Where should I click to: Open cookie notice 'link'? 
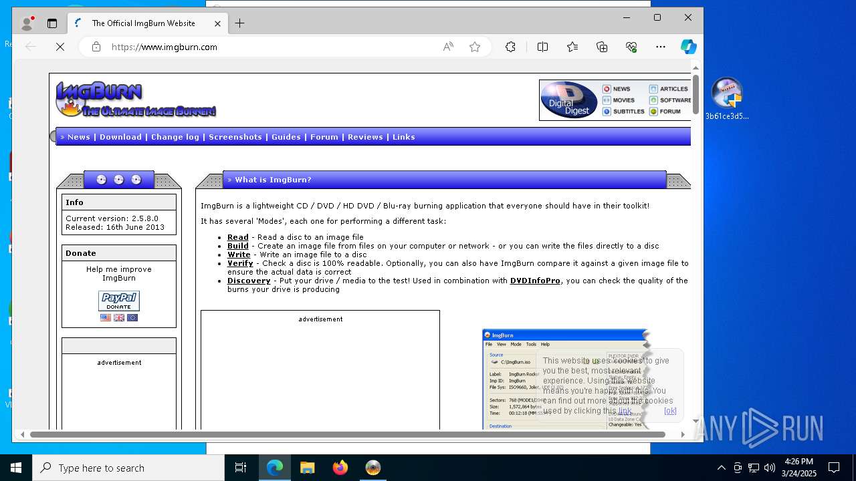(625, 411)
